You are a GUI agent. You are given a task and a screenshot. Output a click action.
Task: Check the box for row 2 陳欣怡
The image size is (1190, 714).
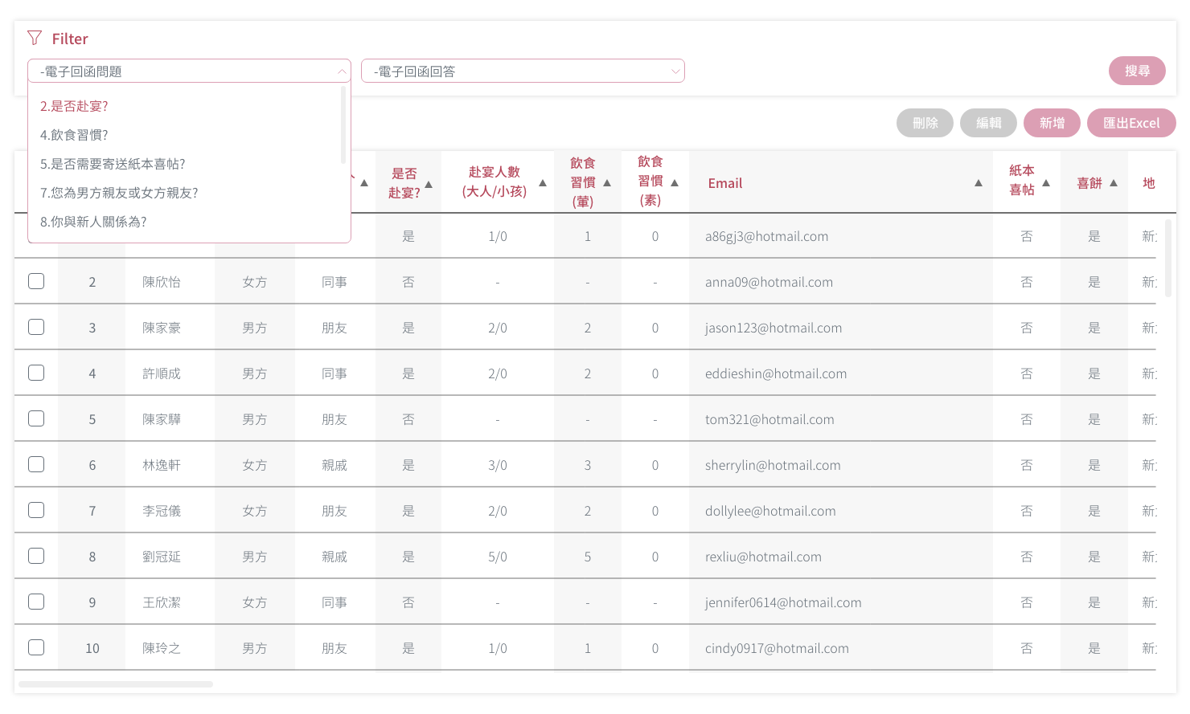[x=36, y=281]
